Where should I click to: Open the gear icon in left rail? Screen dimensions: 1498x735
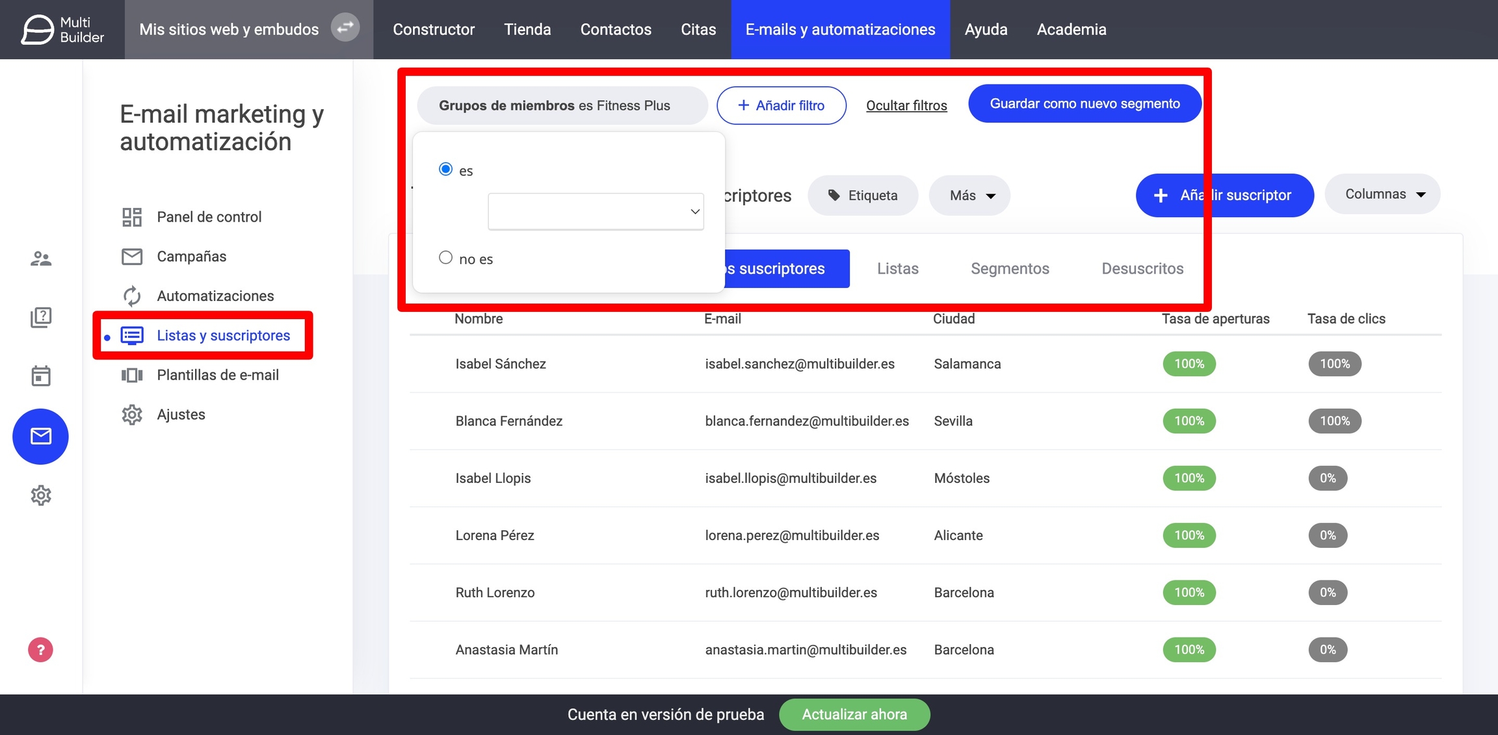[x=40, y=495]
